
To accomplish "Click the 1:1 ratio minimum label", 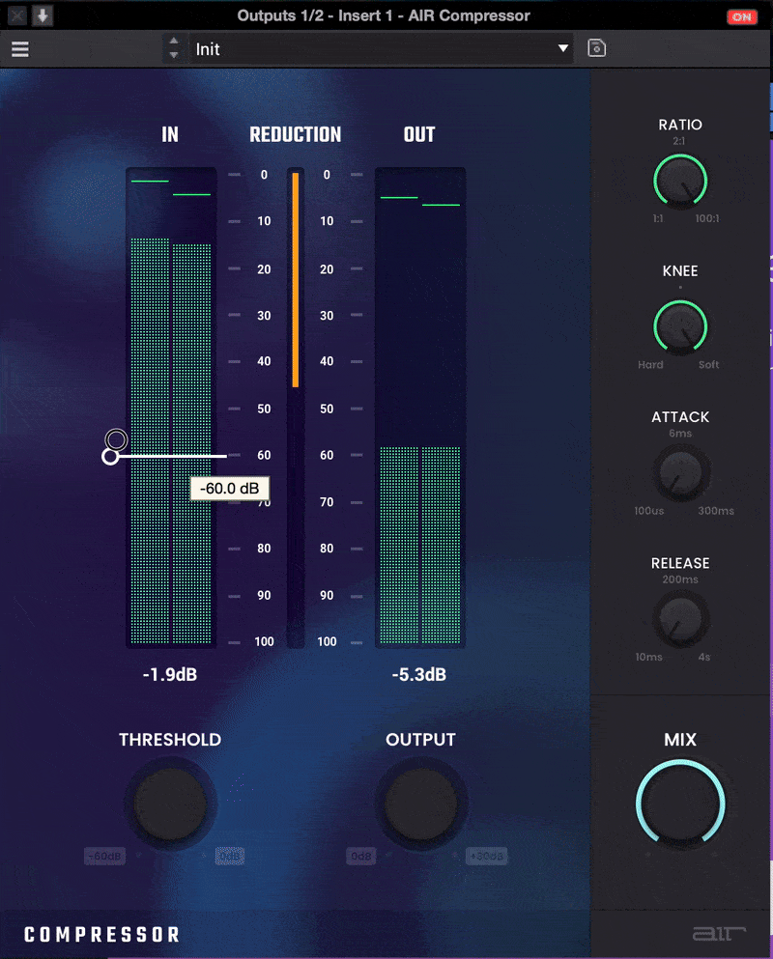I will [658, 219].
